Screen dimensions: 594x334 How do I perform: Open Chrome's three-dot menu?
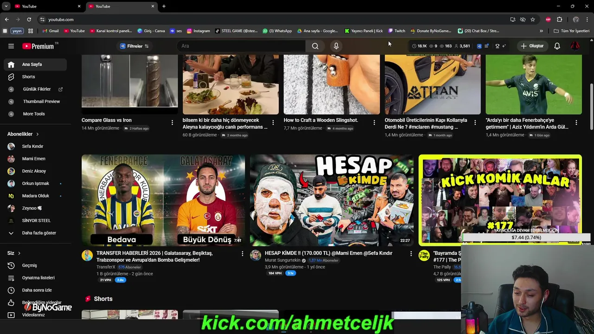(587, 19)
